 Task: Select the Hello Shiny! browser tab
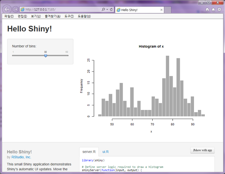pyautogui.click(x=139, y=10)
